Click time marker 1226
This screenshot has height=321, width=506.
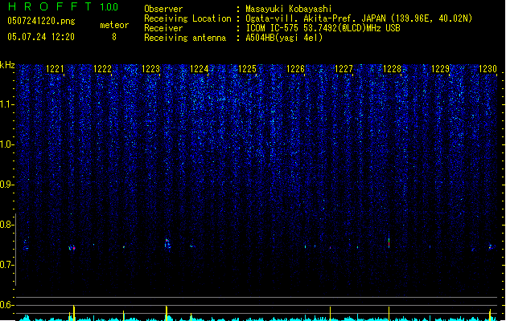[x=295, y=69]
